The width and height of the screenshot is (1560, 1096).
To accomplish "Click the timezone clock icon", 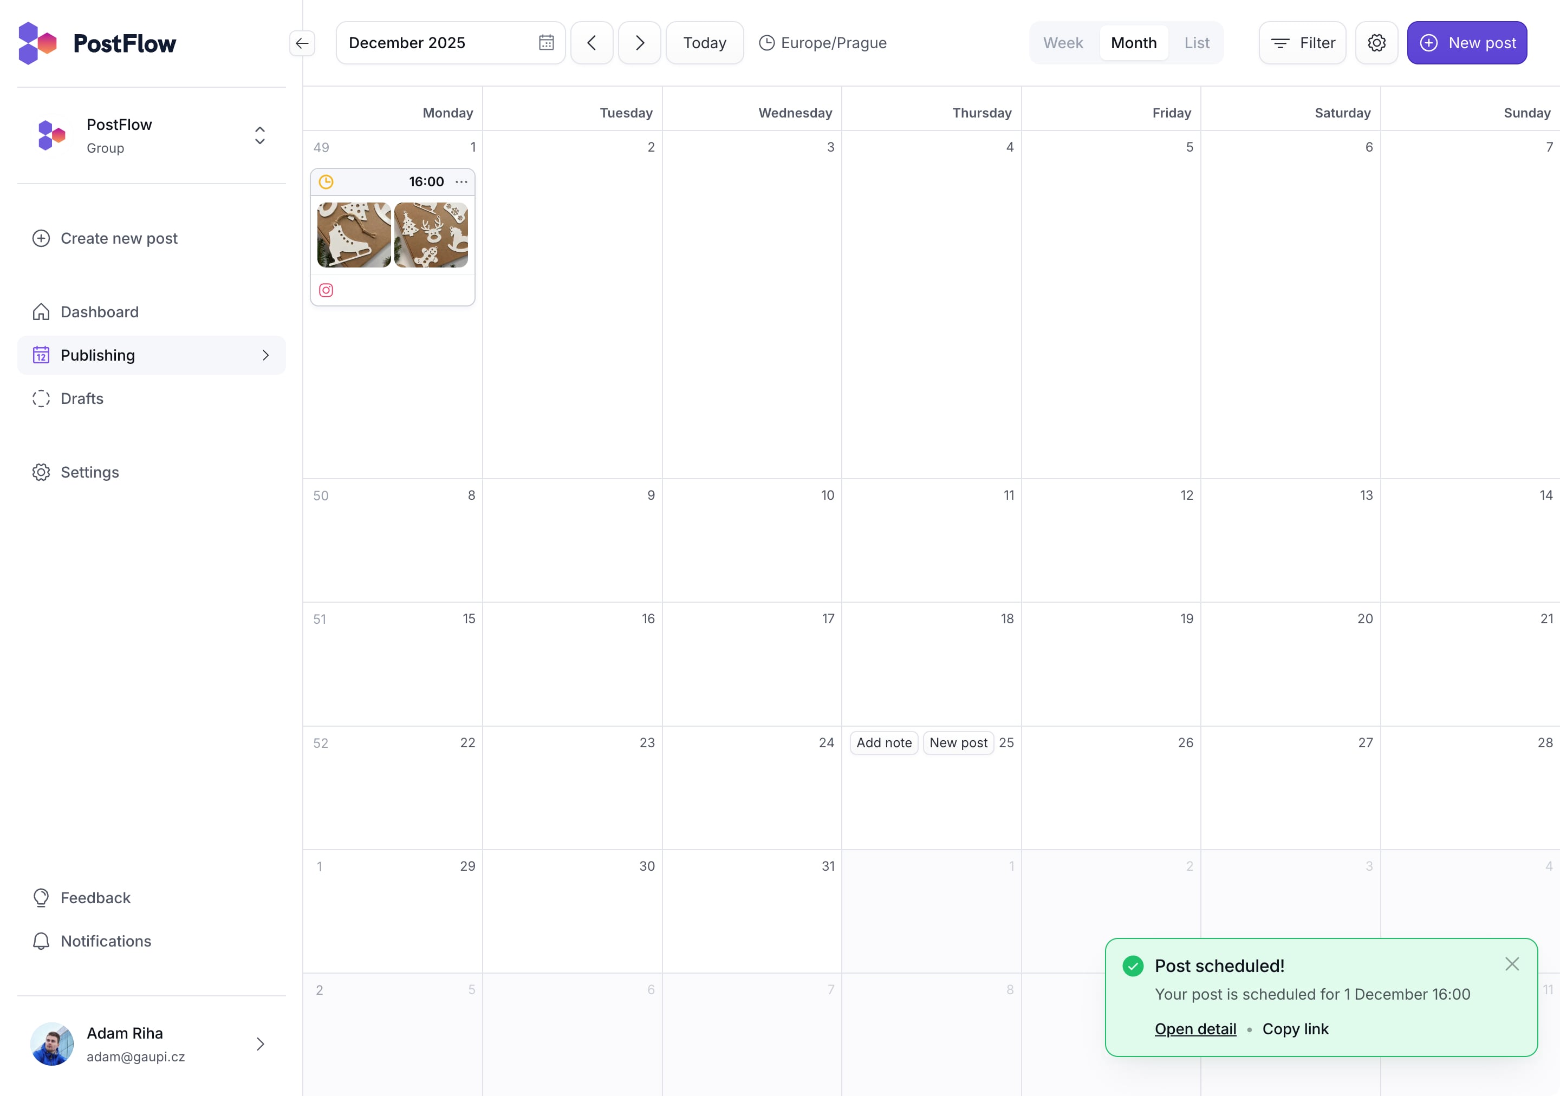I will [766, 43].
